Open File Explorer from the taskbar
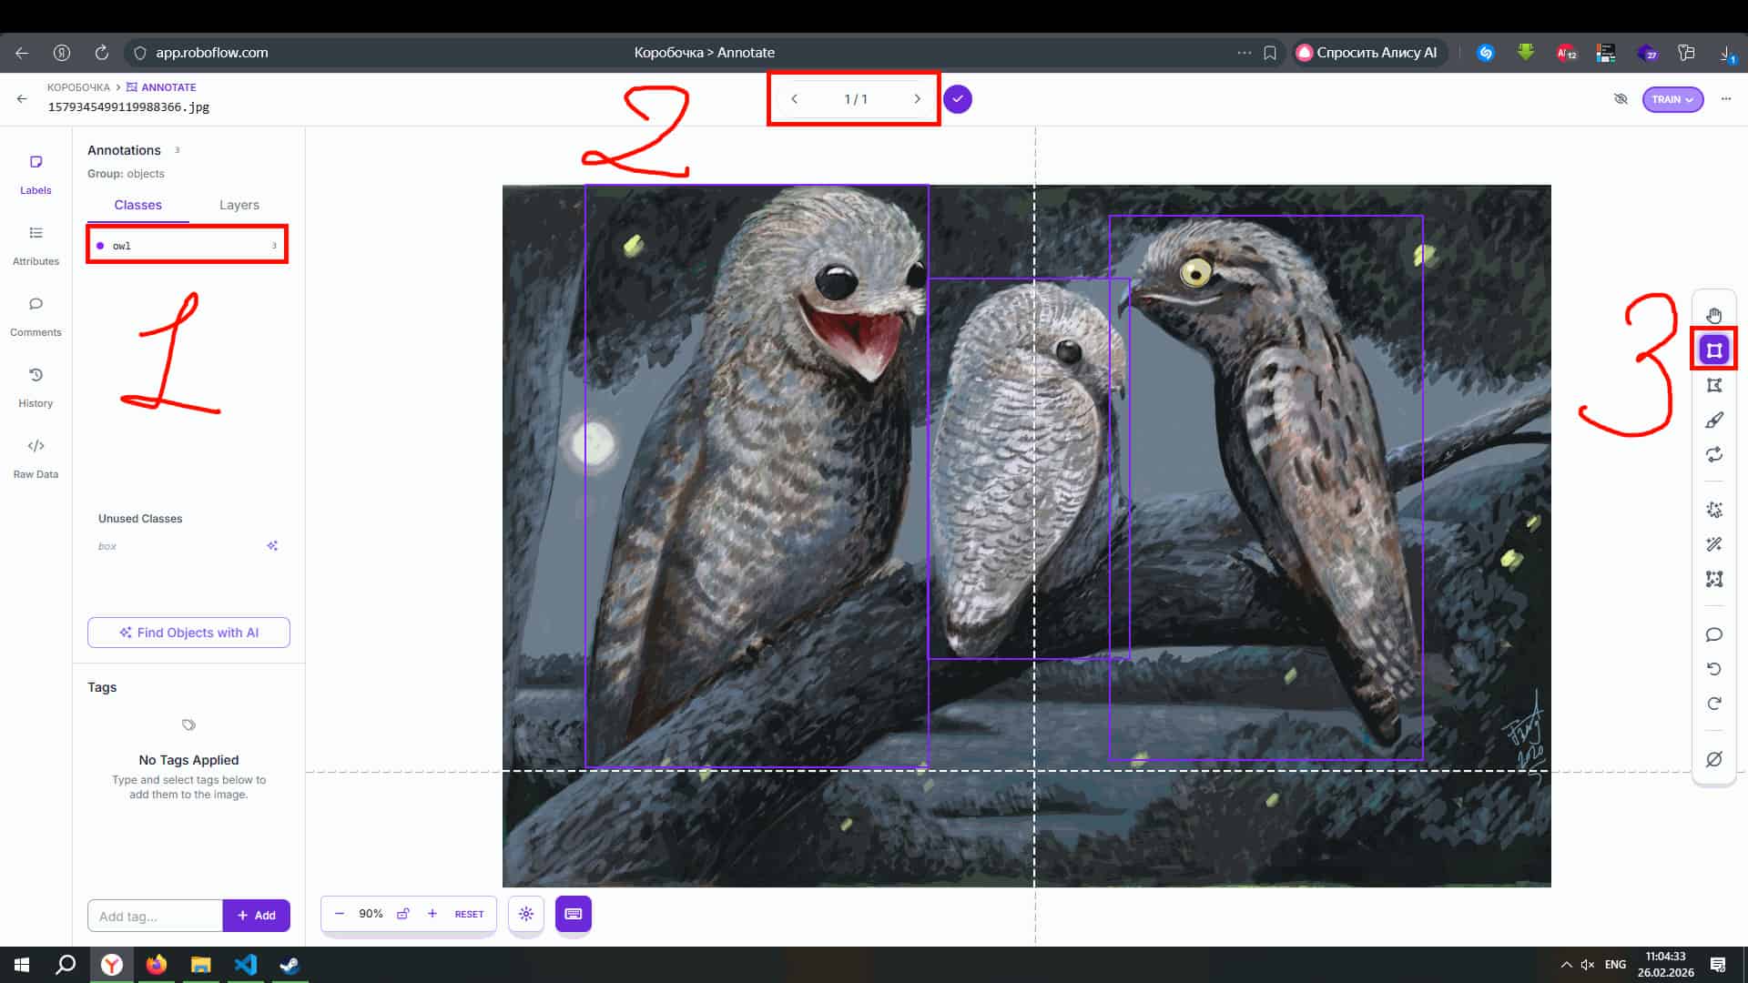This screenshot has height=983, width=1748. pyautogui.click(x=201, y=965)
